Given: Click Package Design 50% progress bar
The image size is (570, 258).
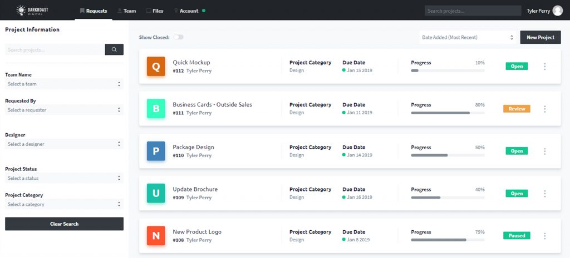Looking at the screenshot, I should pos(448,155).
